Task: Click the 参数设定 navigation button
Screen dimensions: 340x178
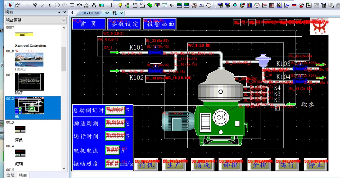Action: pos(124,24)
